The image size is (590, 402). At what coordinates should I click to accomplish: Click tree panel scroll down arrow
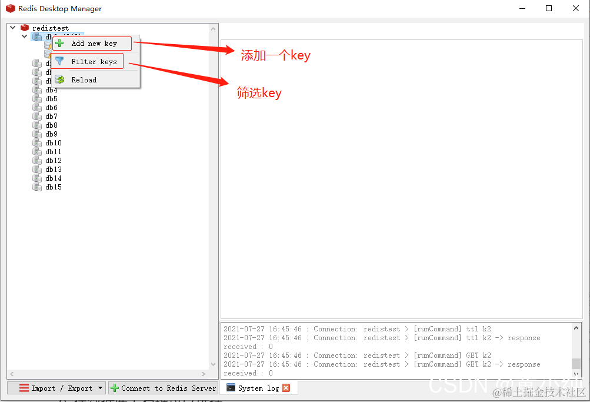(214, 364)
